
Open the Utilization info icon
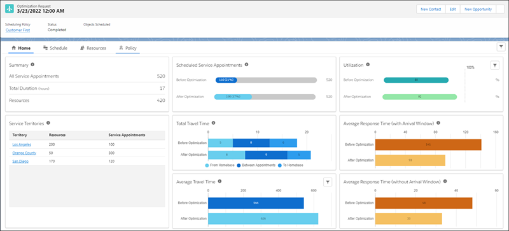[x=368, y=65]
